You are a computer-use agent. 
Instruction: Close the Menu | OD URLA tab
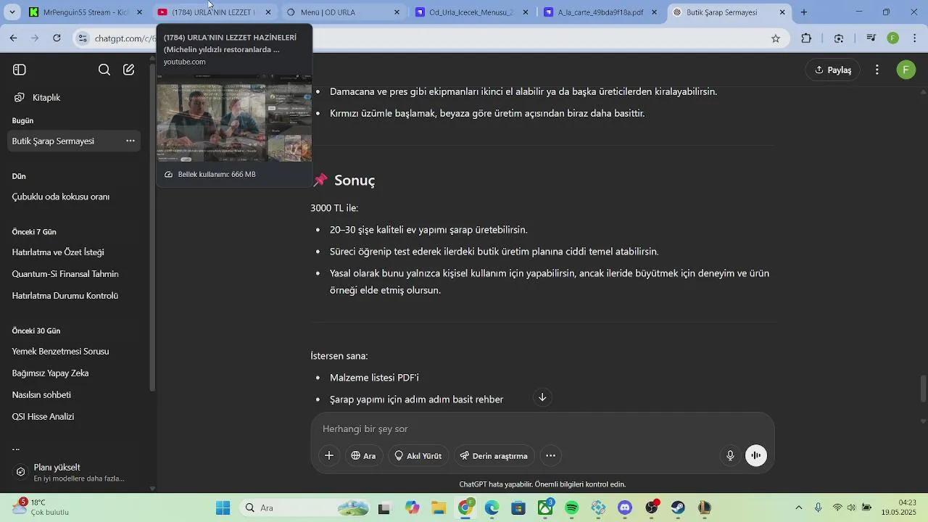(397, 12)
